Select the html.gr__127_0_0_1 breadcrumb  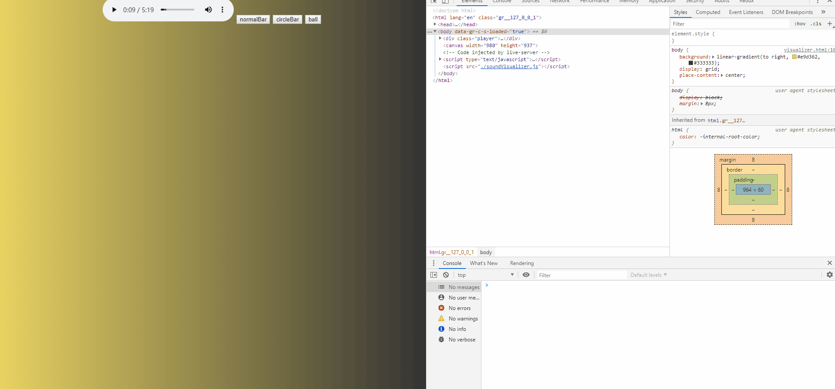tap(451, 252)
